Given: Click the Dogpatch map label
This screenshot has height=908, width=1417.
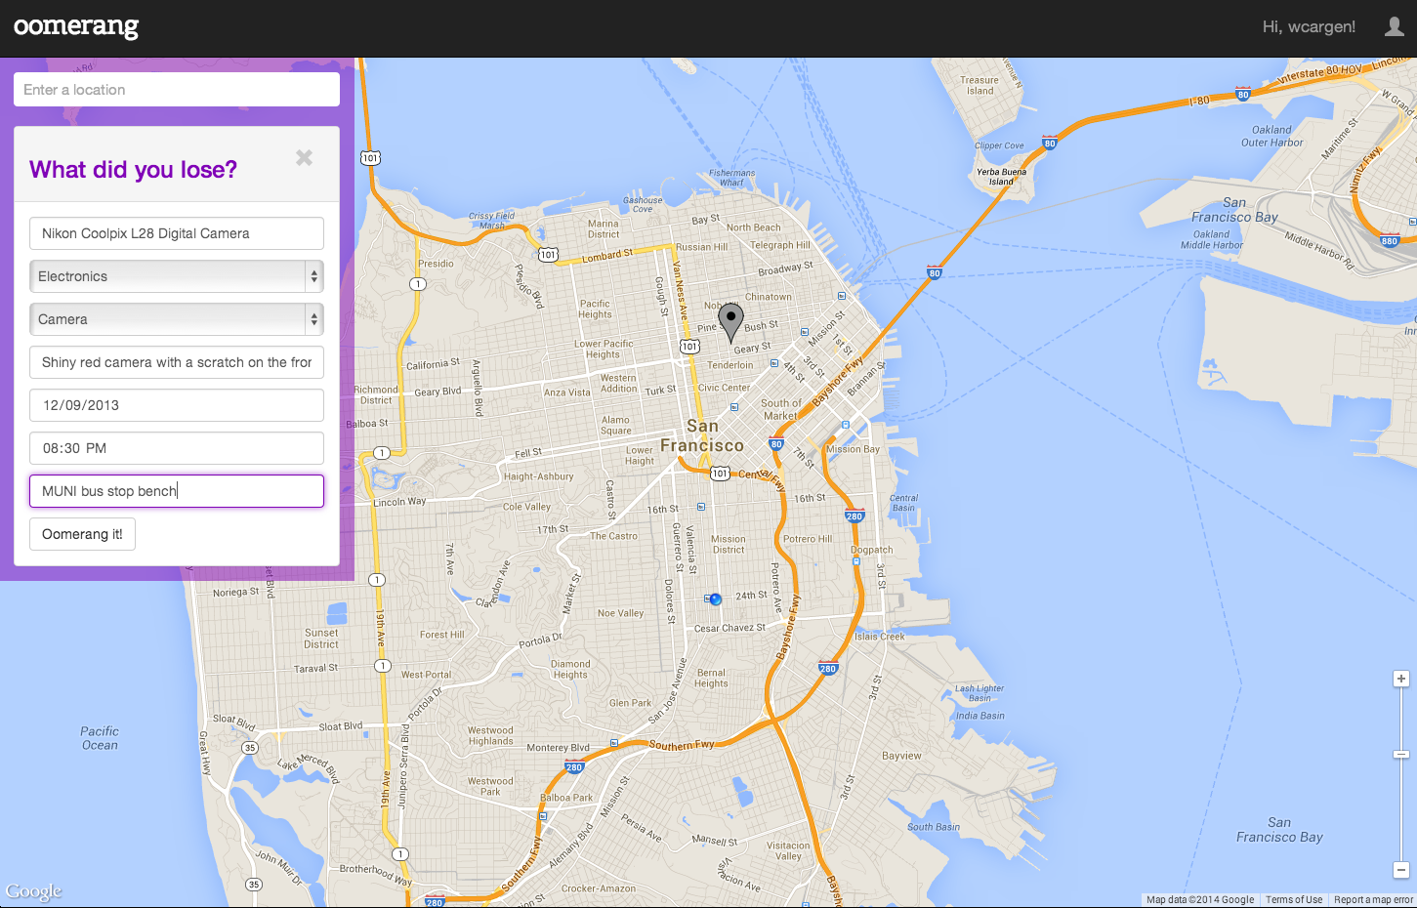Looking at the screenshot, I should click(872, 550).
